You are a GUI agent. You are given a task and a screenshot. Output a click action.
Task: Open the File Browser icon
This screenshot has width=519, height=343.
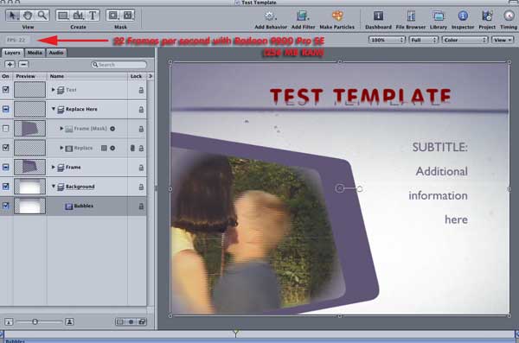411,16
